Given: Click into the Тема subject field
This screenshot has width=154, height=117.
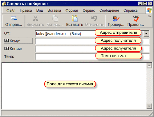Looking at the screenshot, I should [x=92, y=57].
